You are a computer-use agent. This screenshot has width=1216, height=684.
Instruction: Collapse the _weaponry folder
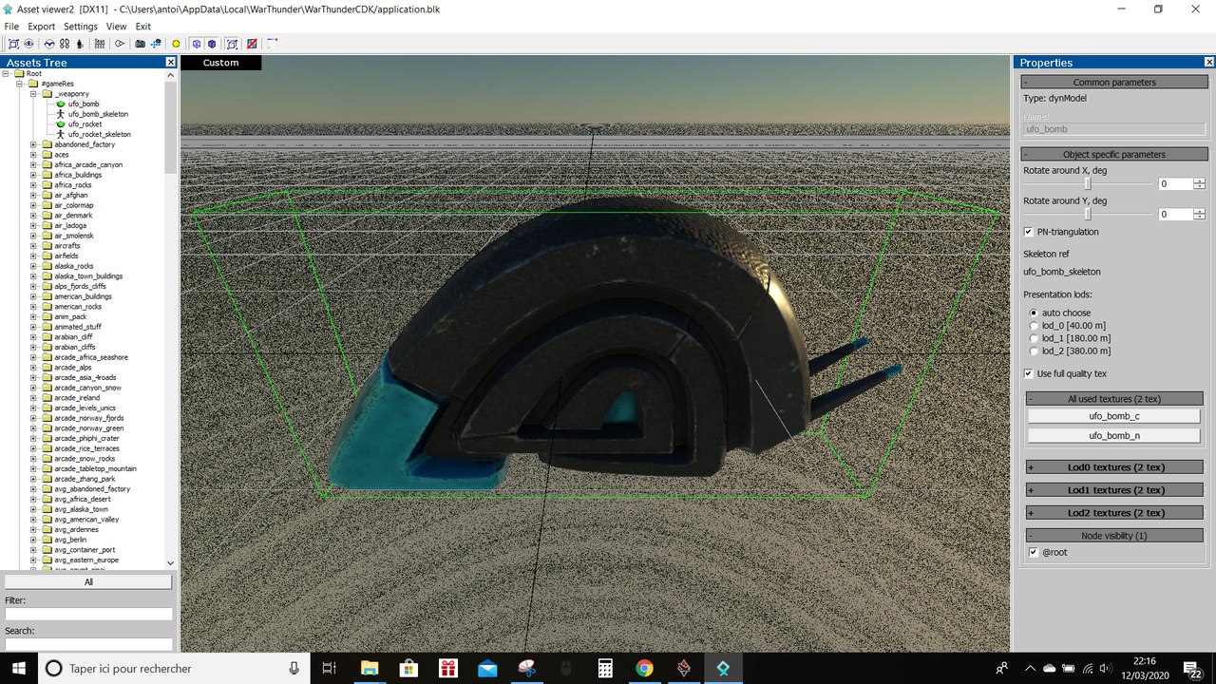click(x=33, y=94)
